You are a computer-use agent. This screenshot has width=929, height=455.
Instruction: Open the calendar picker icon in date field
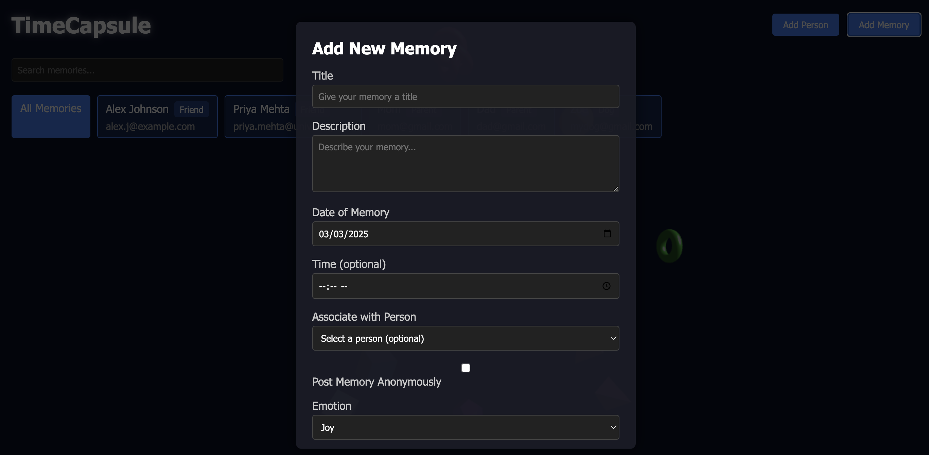(607, 234)
